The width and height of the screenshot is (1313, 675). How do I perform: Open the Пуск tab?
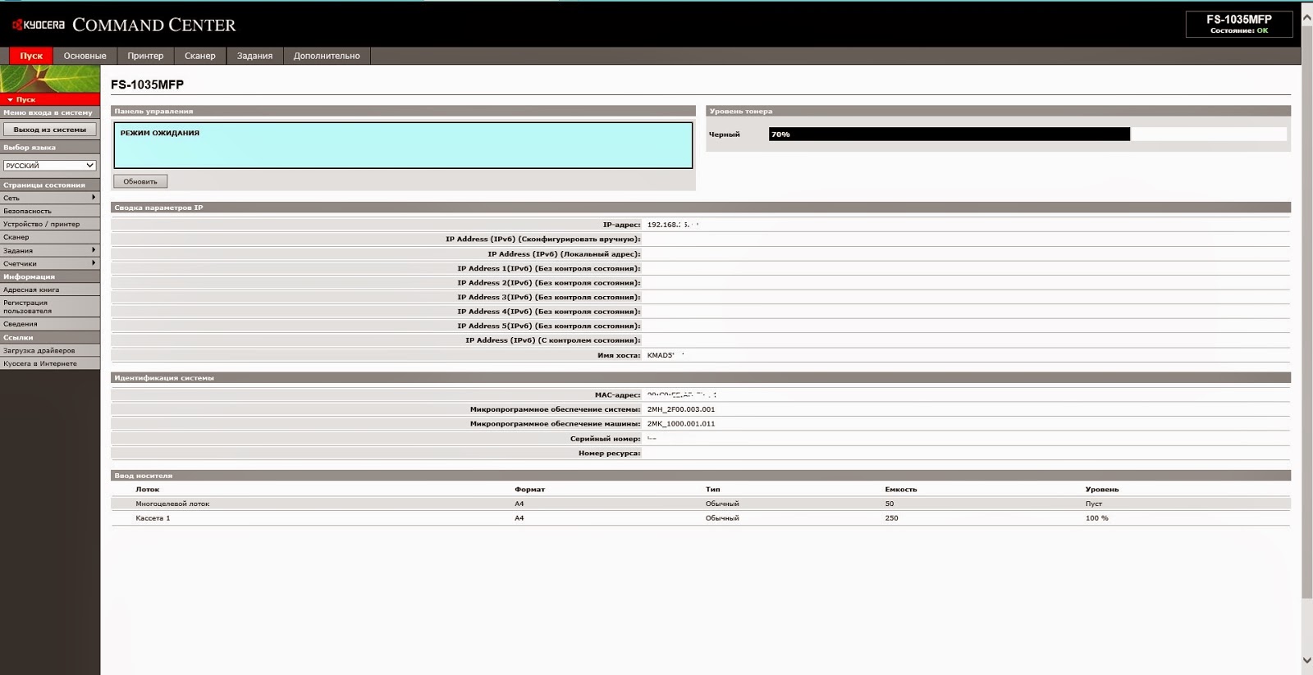pyautogui.click(x=31, y=56)
